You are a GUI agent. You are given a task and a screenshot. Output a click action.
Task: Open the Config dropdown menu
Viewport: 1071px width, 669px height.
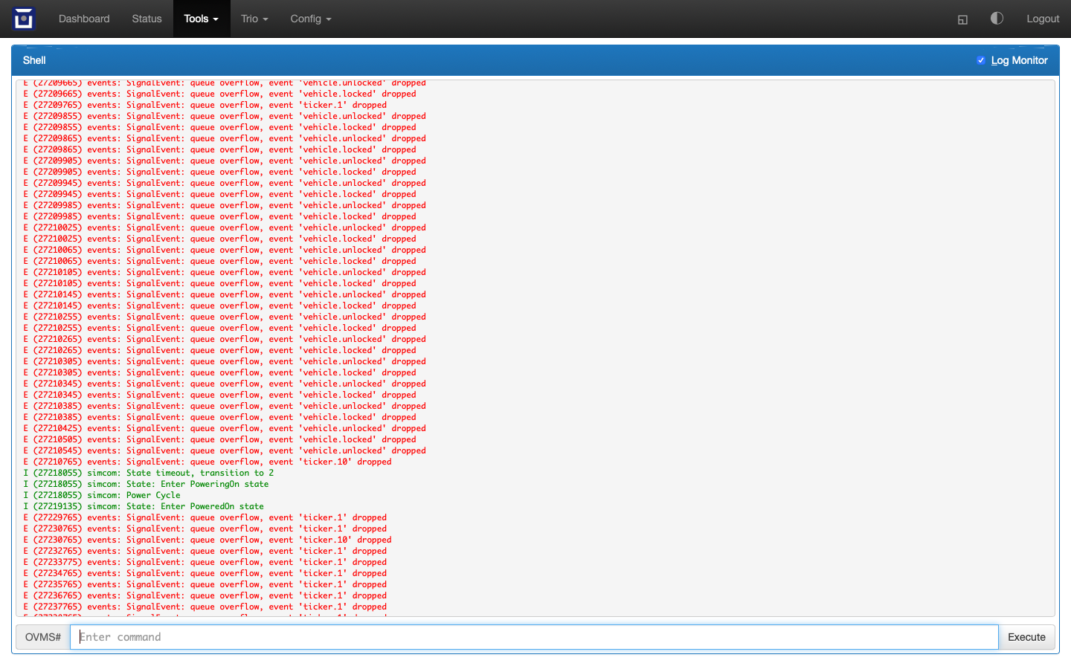(x=310, y=19)
